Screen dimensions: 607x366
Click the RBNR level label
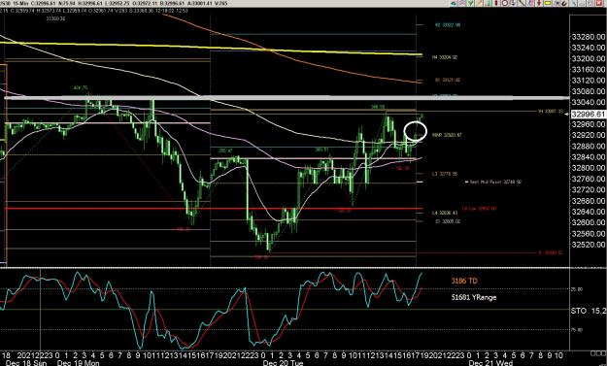point(447,135)
